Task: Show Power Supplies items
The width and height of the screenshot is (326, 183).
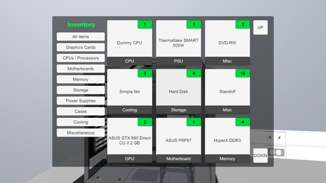Action: pyautogui.click(x=81, y=101)
